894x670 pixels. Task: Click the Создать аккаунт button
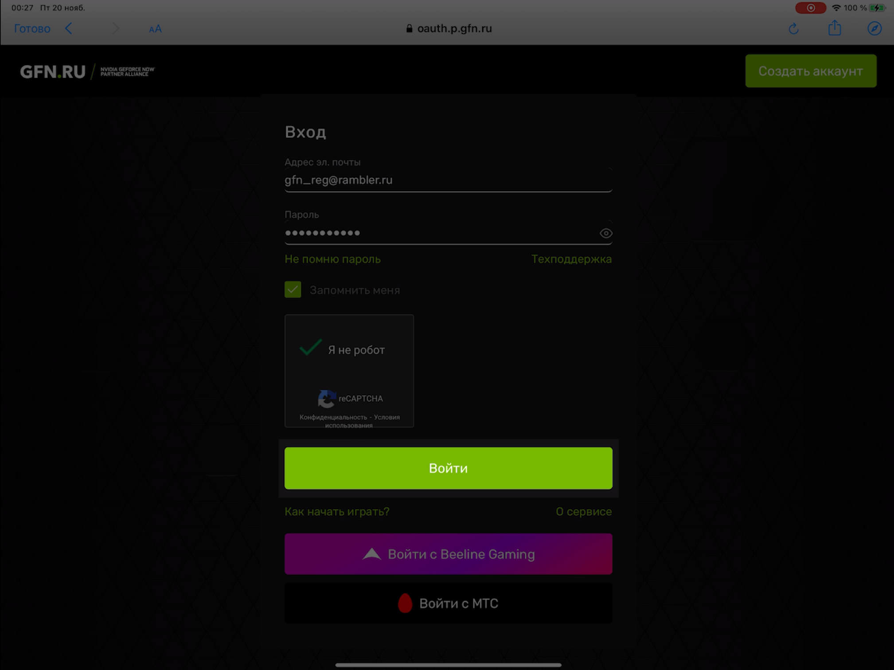click(x=810, y=71)
